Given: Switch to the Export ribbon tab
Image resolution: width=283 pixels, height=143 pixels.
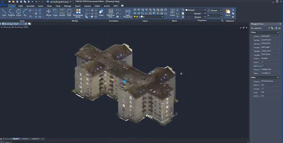Looking at the screenshot, I should (x=78, y=6).
